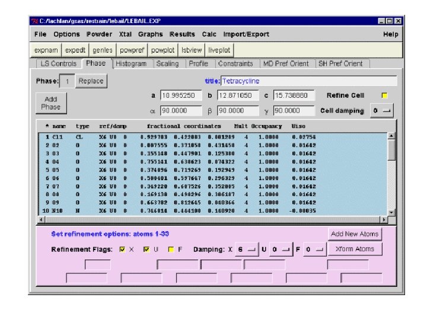Image resolution: width=427 pixels, height=320 pixels.
Task: Open the Xtal menu
Action: (x=125, y=34)
